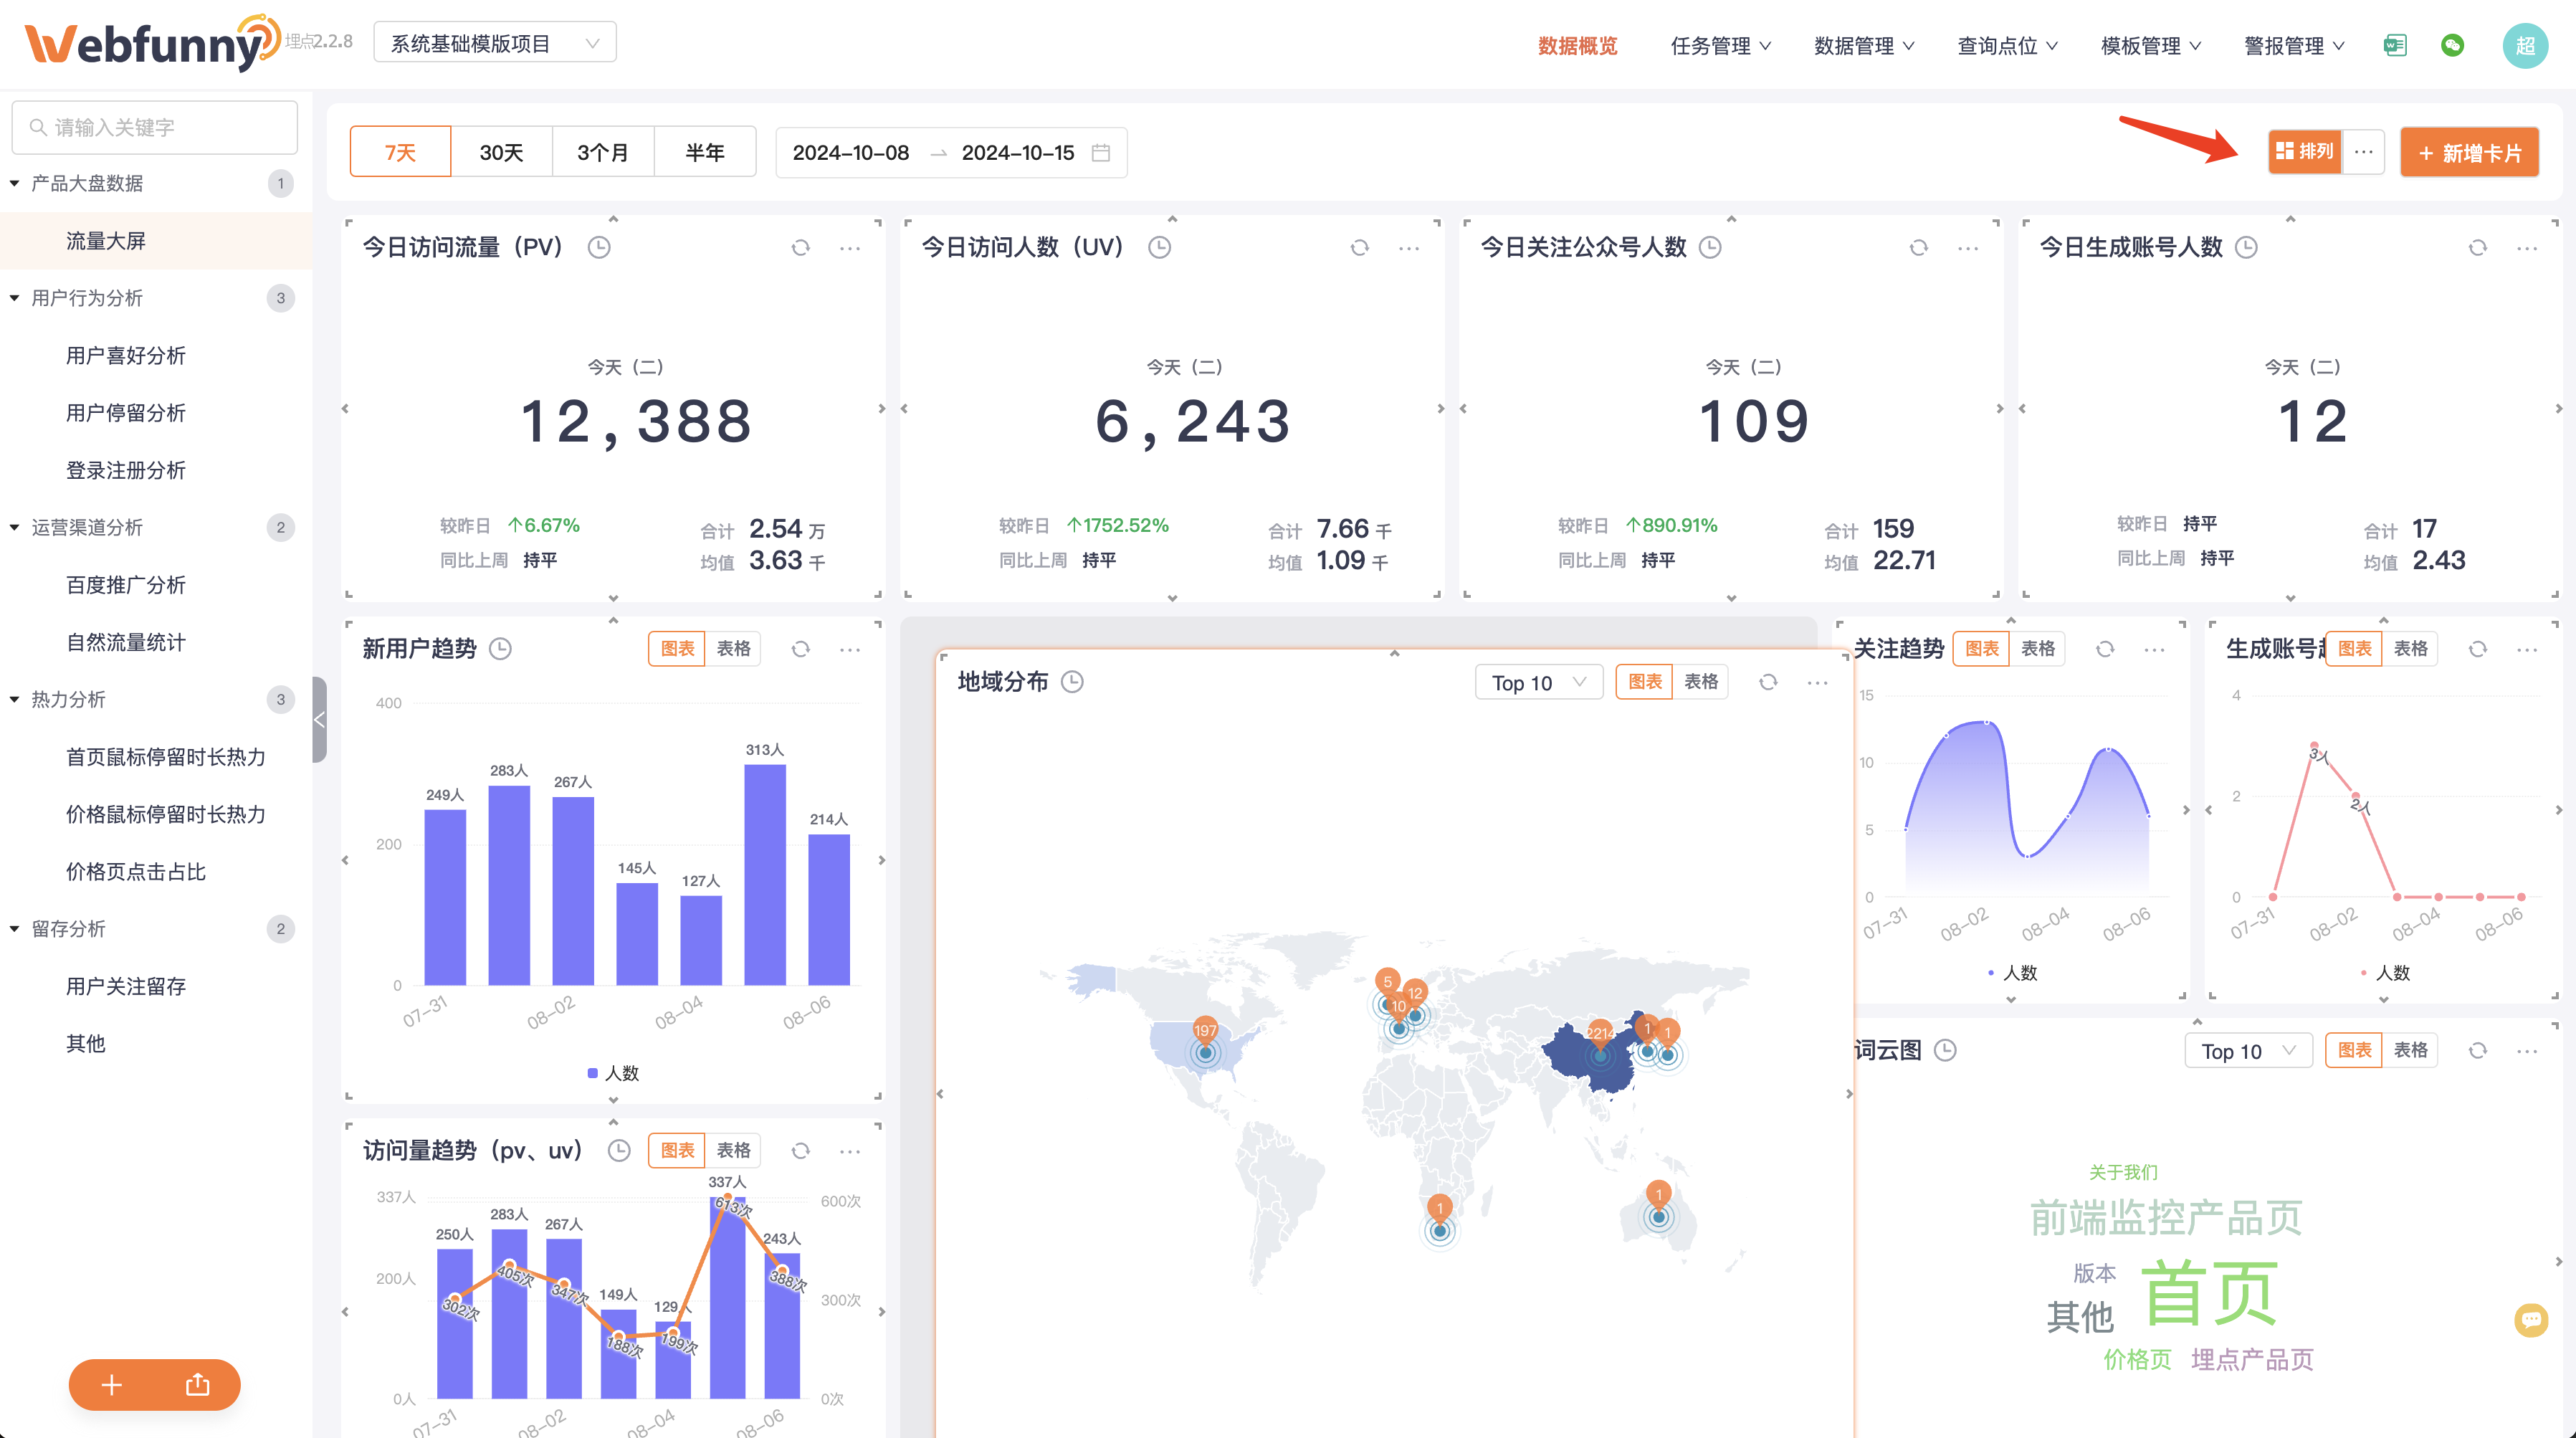The image size is (2576, 1438).
Task: Switch 地域分布 to 表格 view
Action: pos(1701,682)
